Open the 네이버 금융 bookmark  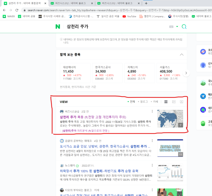(x=27, y=16)
